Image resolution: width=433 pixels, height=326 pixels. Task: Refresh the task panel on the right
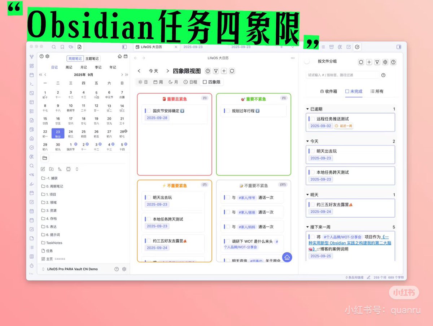coord(361,62)
